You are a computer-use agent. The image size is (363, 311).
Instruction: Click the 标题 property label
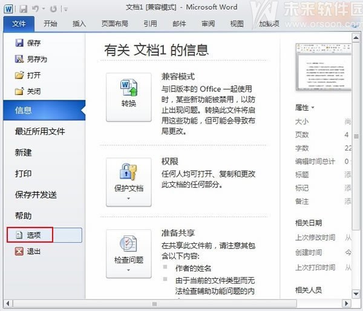point(302,175)
